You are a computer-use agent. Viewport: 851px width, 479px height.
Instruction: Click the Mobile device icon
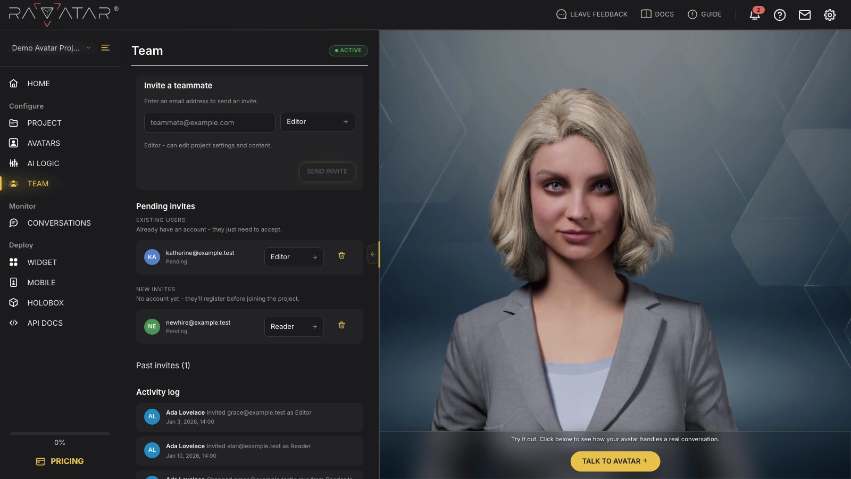point(14,283)
